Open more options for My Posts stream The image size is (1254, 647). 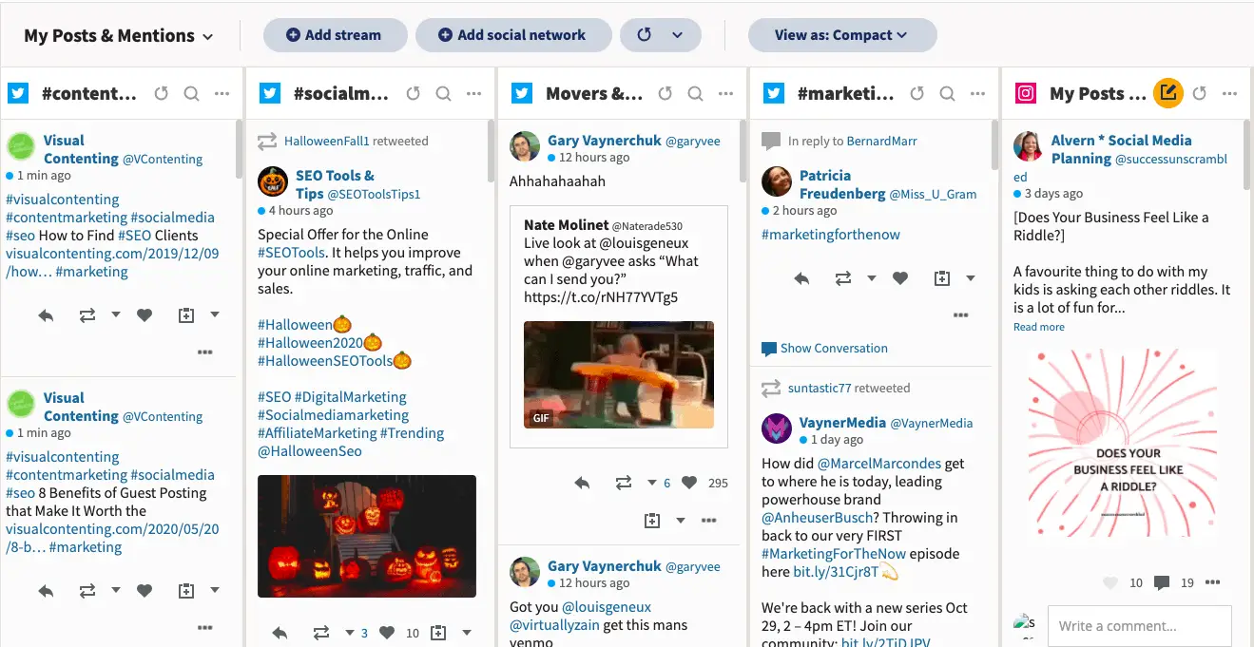click(x=1230, y=93)
